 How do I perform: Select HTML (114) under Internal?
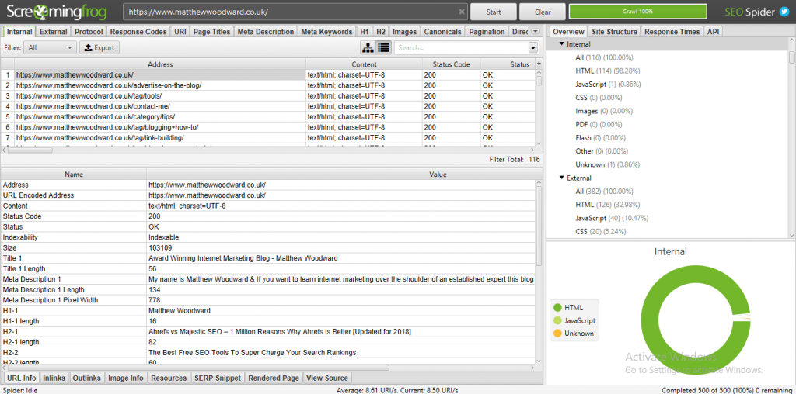pos(608,71)
